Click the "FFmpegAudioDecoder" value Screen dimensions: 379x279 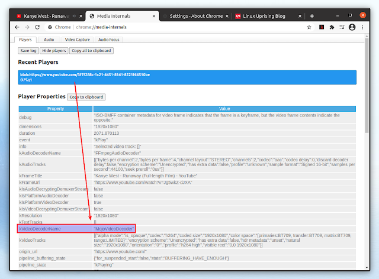click(x=117, y=153)
